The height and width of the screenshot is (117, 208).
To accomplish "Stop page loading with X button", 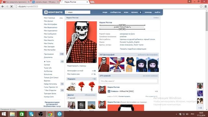I will 11,6.
